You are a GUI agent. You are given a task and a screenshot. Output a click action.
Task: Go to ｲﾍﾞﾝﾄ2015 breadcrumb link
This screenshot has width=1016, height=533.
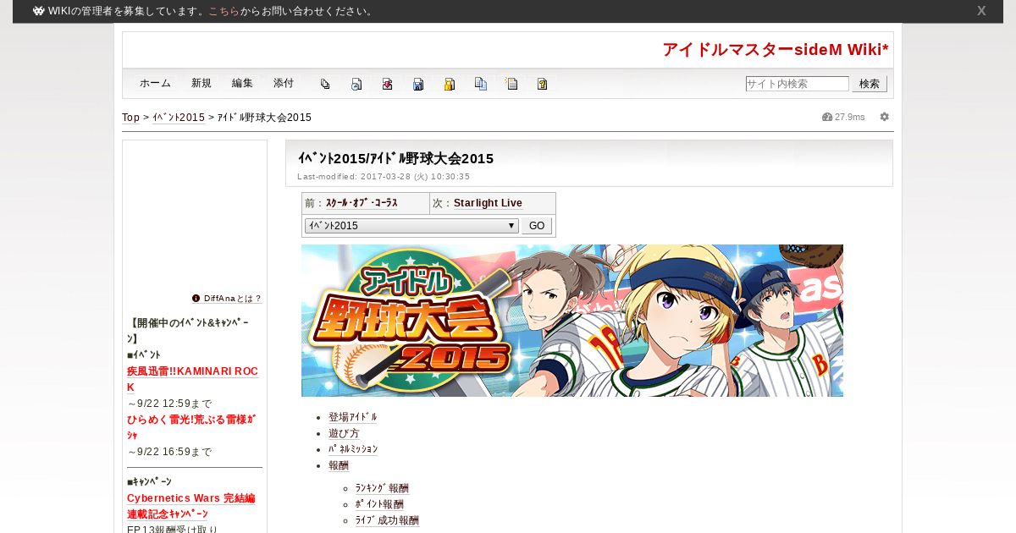(179, 118)
